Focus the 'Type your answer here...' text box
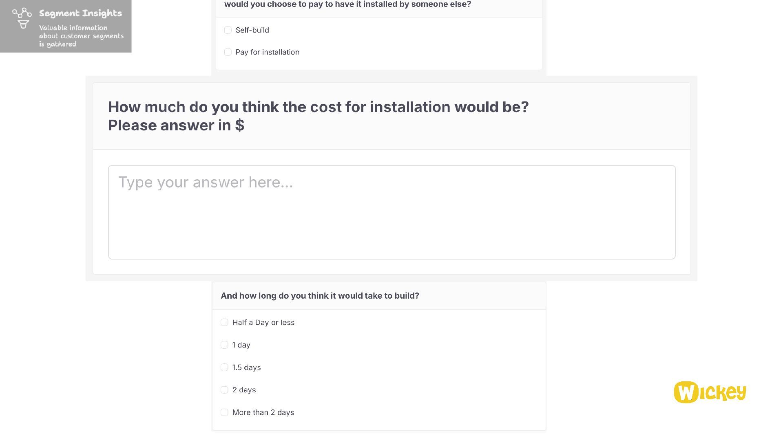The width and height of the screenshot is (783, 440). click(x=391, y=212)
